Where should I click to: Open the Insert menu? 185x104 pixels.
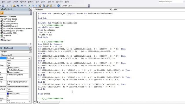click(x=16, y=2)
